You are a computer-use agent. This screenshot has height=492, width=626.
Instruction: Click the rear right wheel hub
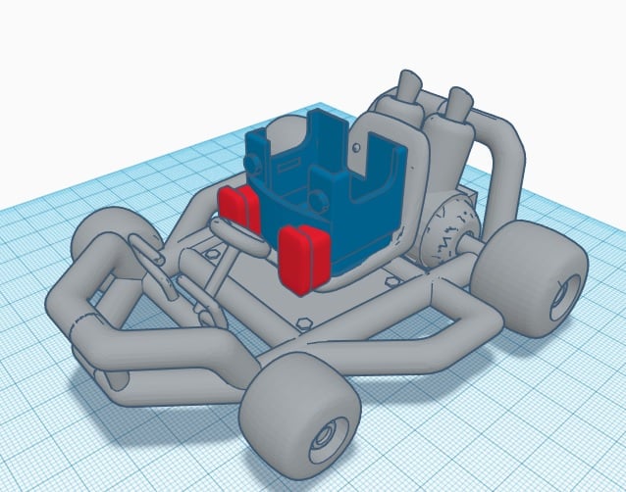565,296
